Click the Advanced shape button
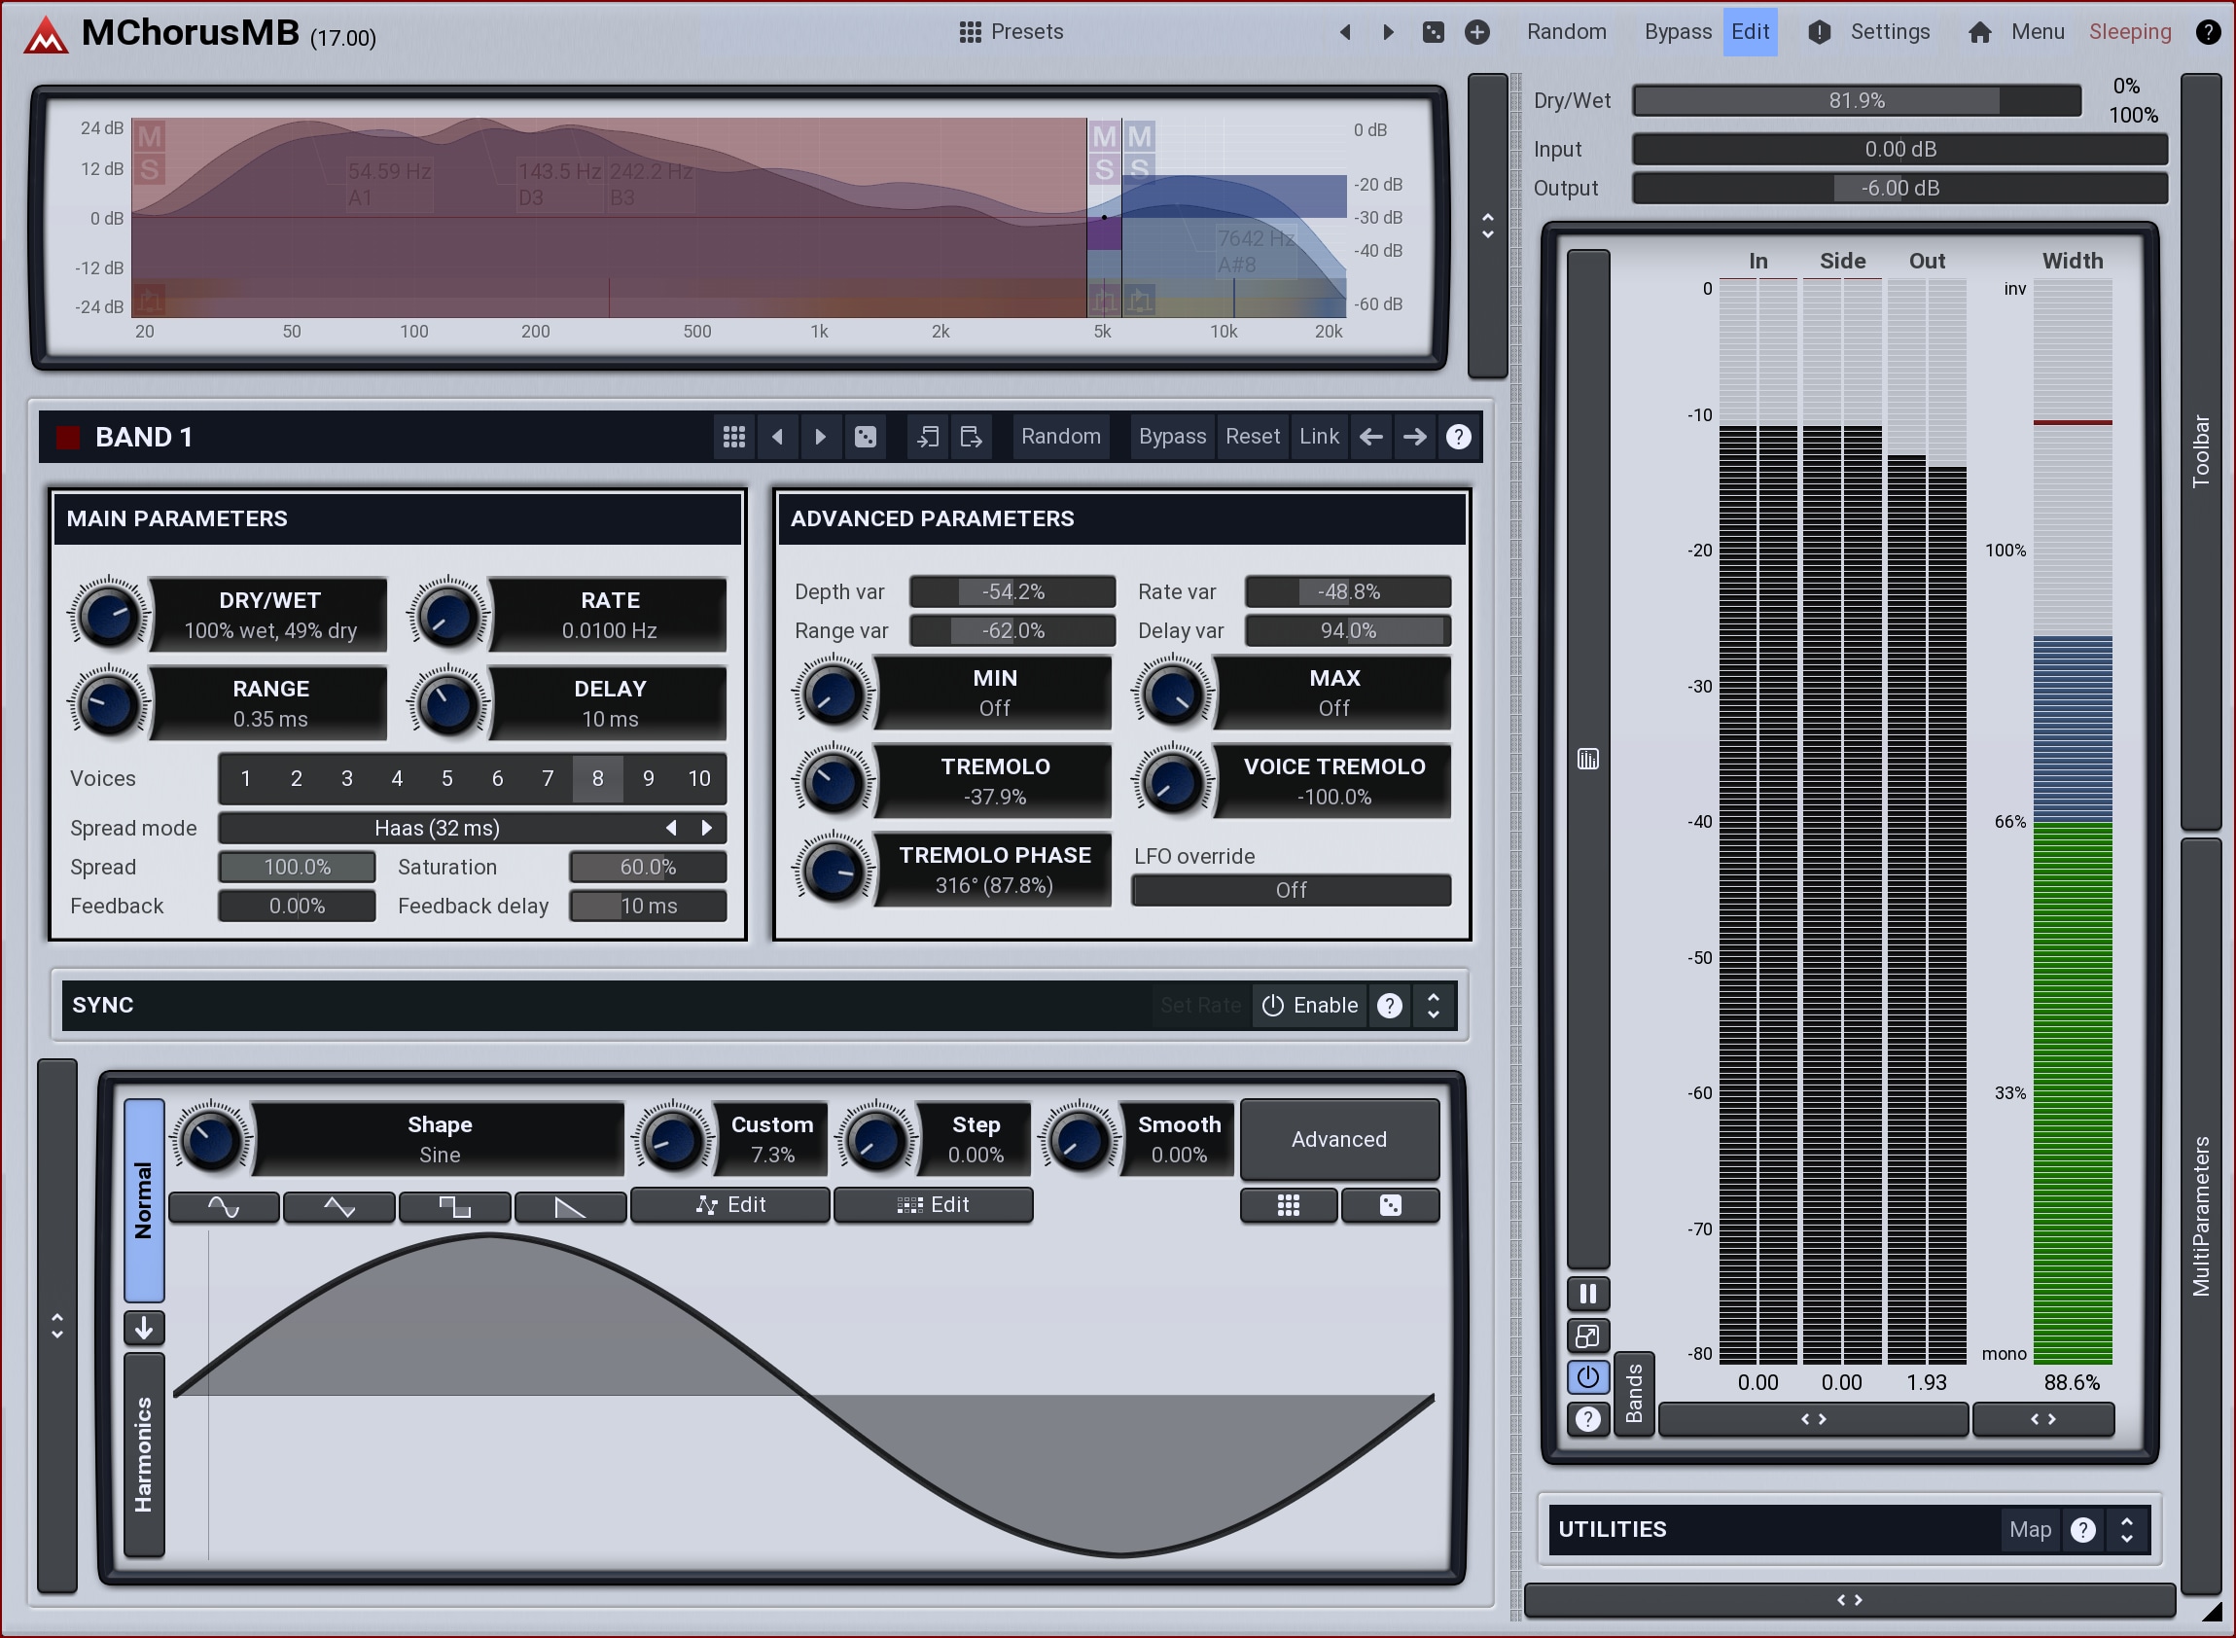Screen dimensions: 2236x1638 tap(1338, 1140)
